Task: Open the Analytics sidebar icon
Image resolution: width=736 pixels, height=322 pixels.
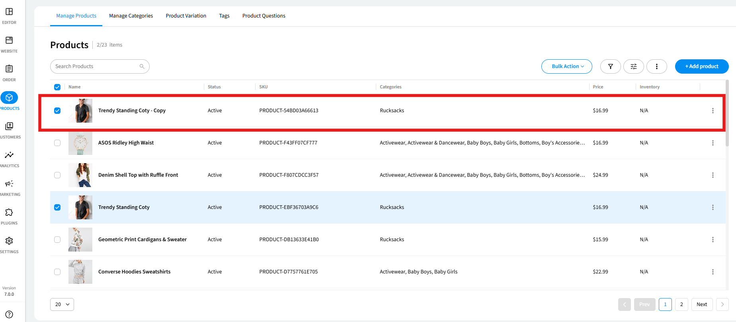Action: click(x=9, y=155)
